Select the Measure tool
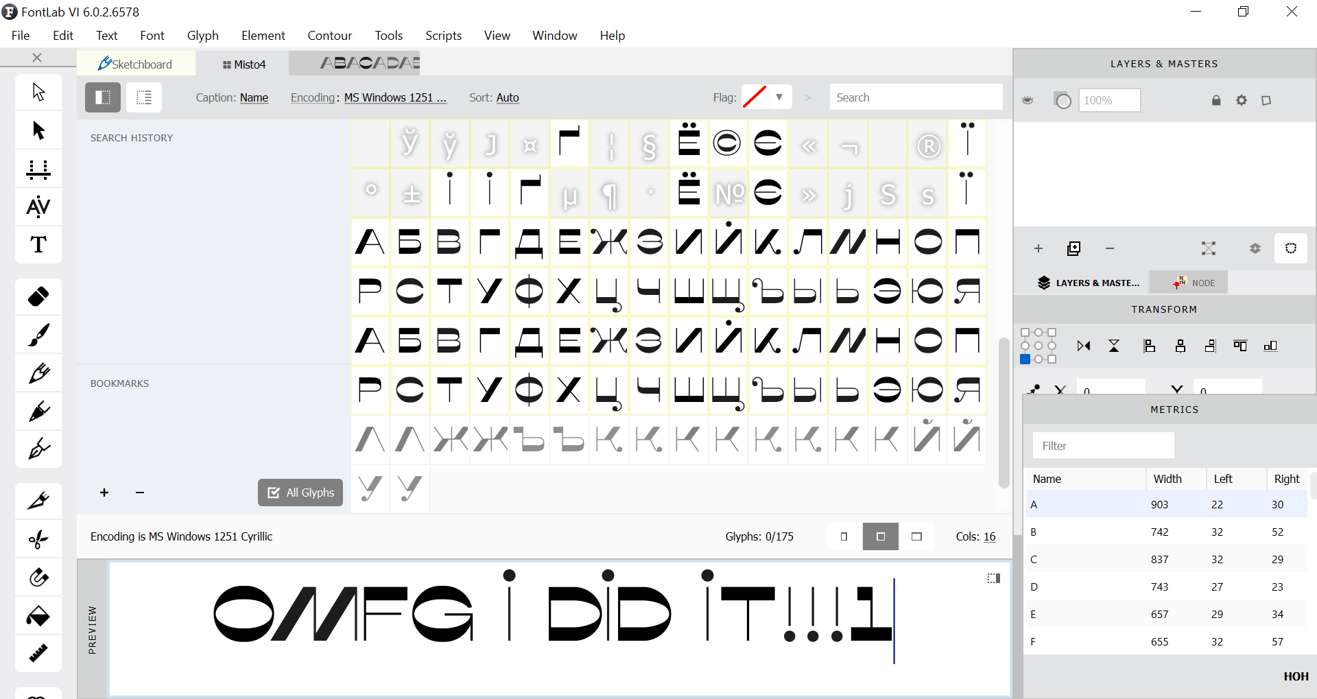The height and width of the screenshot is (699, 1317). point(38,653)
